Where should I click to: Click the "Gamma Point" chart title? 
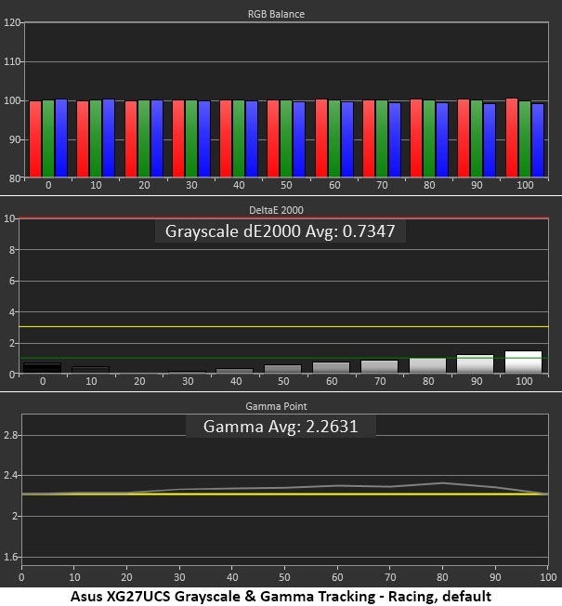point(276,406)
